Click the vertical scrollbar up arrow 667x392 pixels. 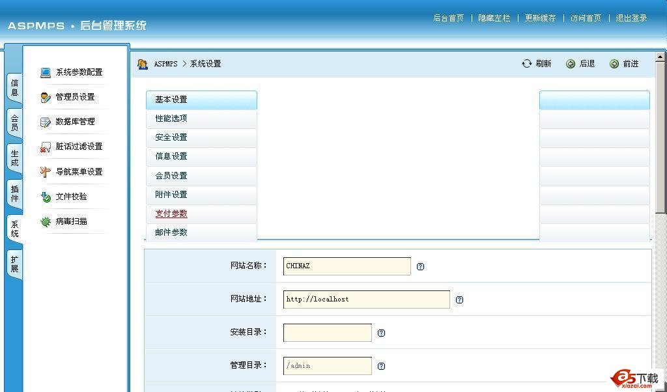(x=660, y=57)
